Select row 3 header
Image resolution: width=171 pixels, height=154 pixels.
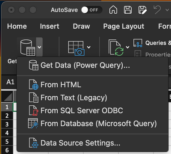click(x=7, y=124)
